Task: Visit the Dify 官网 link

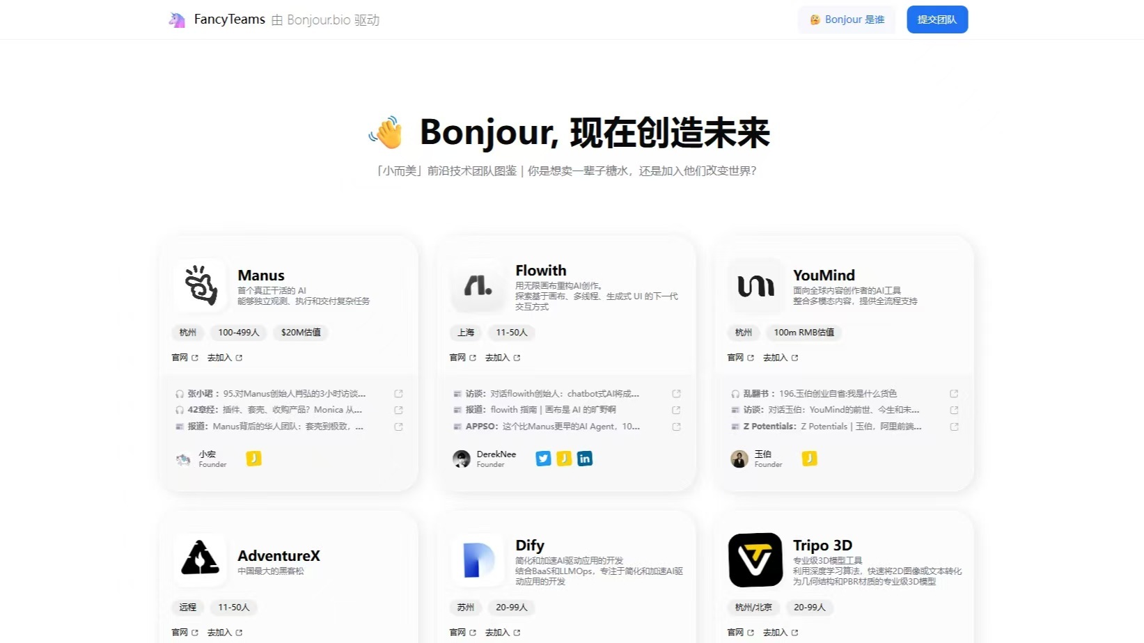Action: pyautogui.click(x=463, y=633)
